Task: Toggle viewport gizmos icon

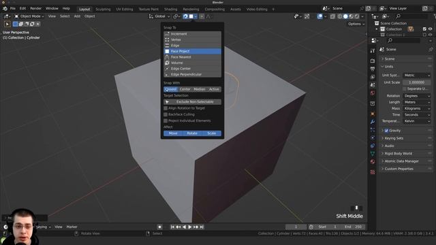Action: pyautogui.click(x=307, y=16)
